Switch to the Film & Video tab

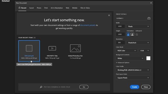tap(85, 8)
